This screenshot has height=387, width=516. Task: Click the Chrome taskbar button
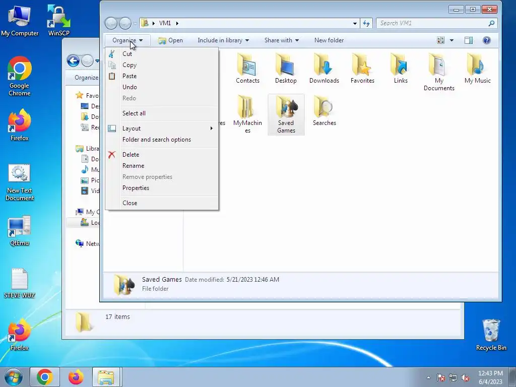coord(45,377)
